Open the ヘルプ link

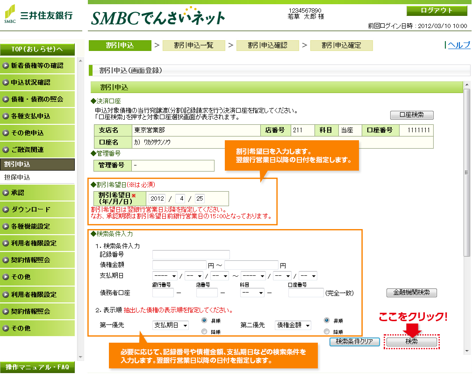[x=459, y=45]
